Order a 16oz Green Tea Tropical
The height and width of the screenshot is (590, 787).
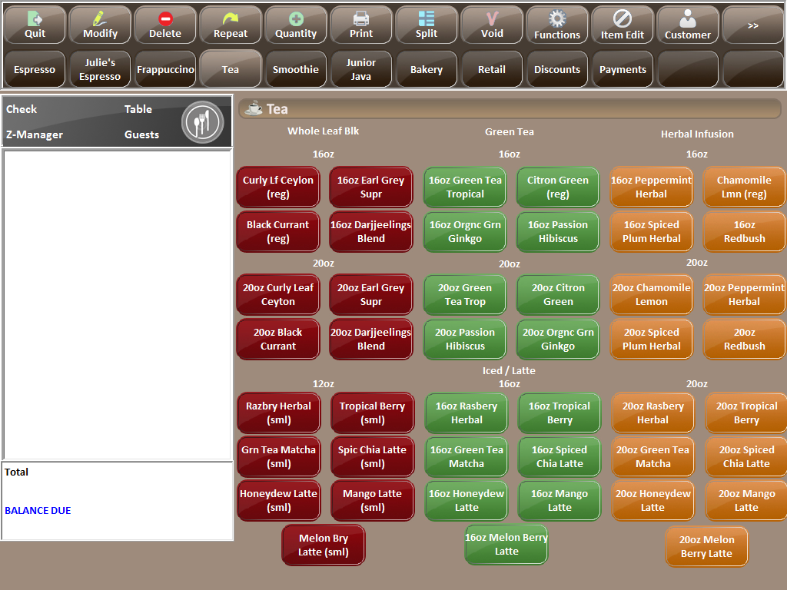tap(464, 187)
